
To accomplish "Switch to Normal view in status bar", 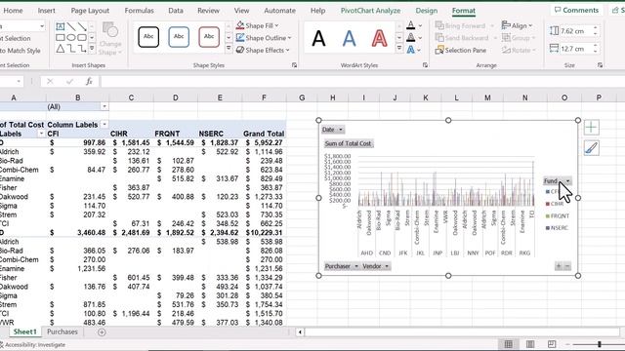I will point(509,344).
